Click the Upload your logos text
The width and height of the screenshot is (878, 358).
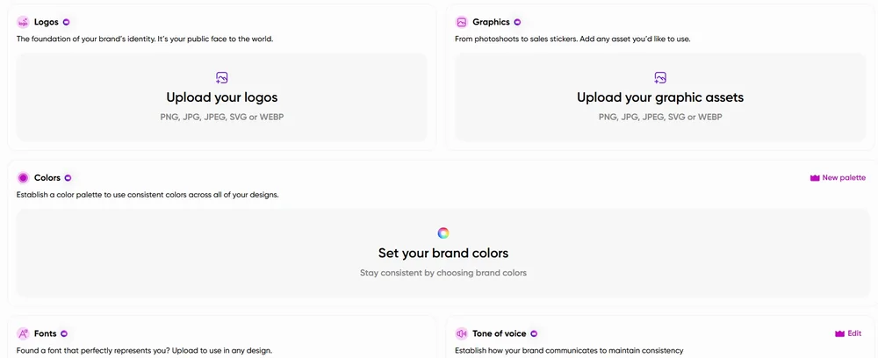222,97
